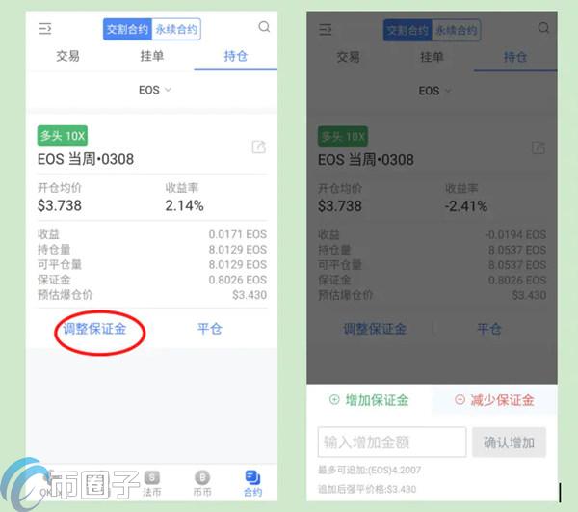The image size is (578, 512).
Task: Switch to 挂单 tab in left screen
Action: tap(151, 56)
